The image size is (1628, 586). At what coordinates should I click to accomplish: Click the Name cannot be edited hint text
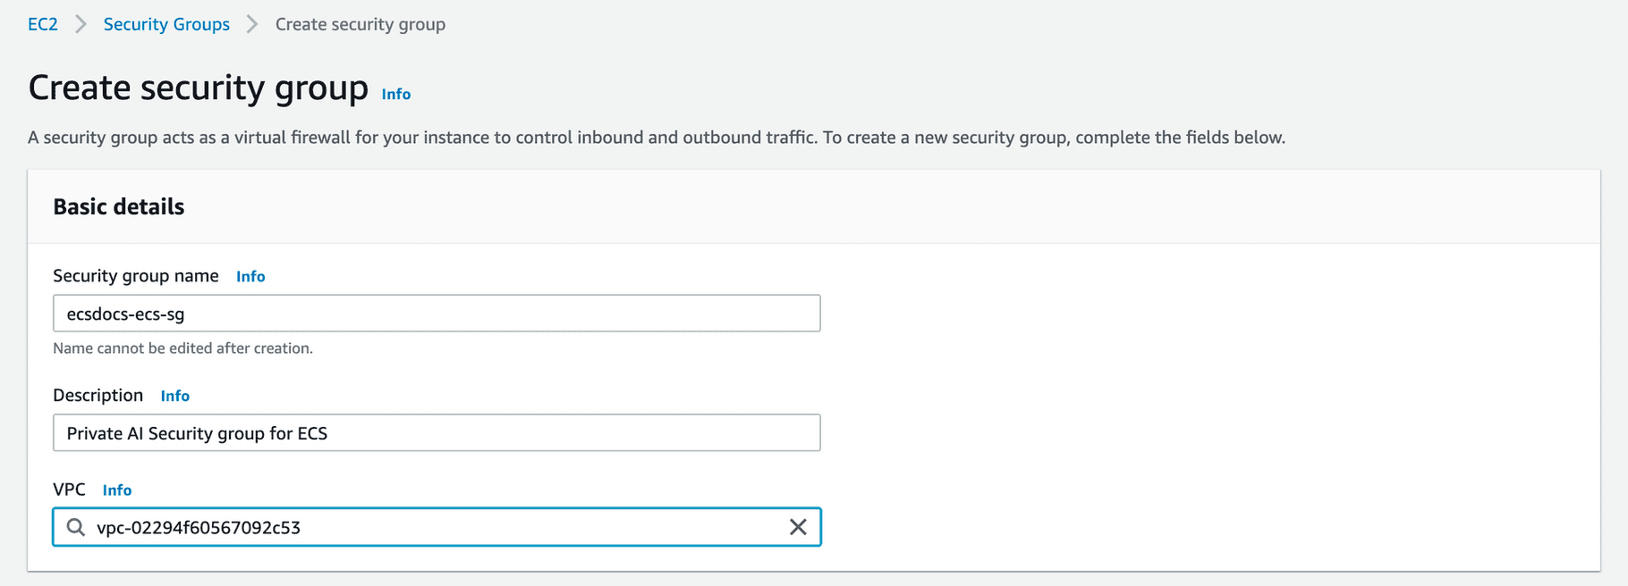182,347
